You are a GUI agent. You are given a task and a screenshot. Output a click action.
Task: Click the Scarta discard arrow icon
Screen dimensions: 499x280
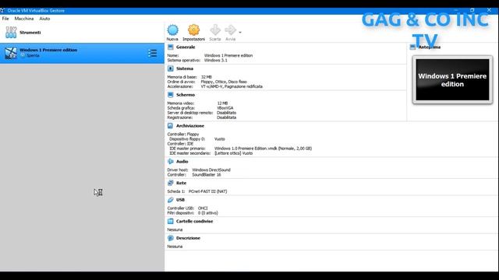(215, 30)
